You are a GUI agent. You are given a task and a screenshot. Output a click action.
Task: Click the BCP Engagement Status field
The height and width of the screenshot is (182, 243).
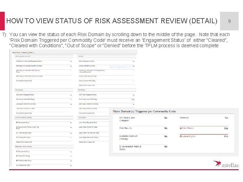[x=44, y=123]
